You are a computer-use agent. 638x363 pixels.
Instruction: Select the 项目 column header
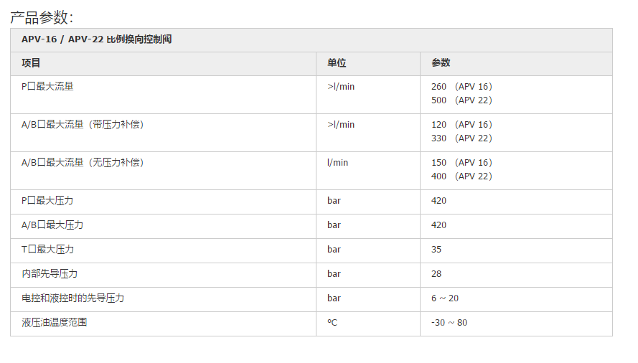pos(31,63)
